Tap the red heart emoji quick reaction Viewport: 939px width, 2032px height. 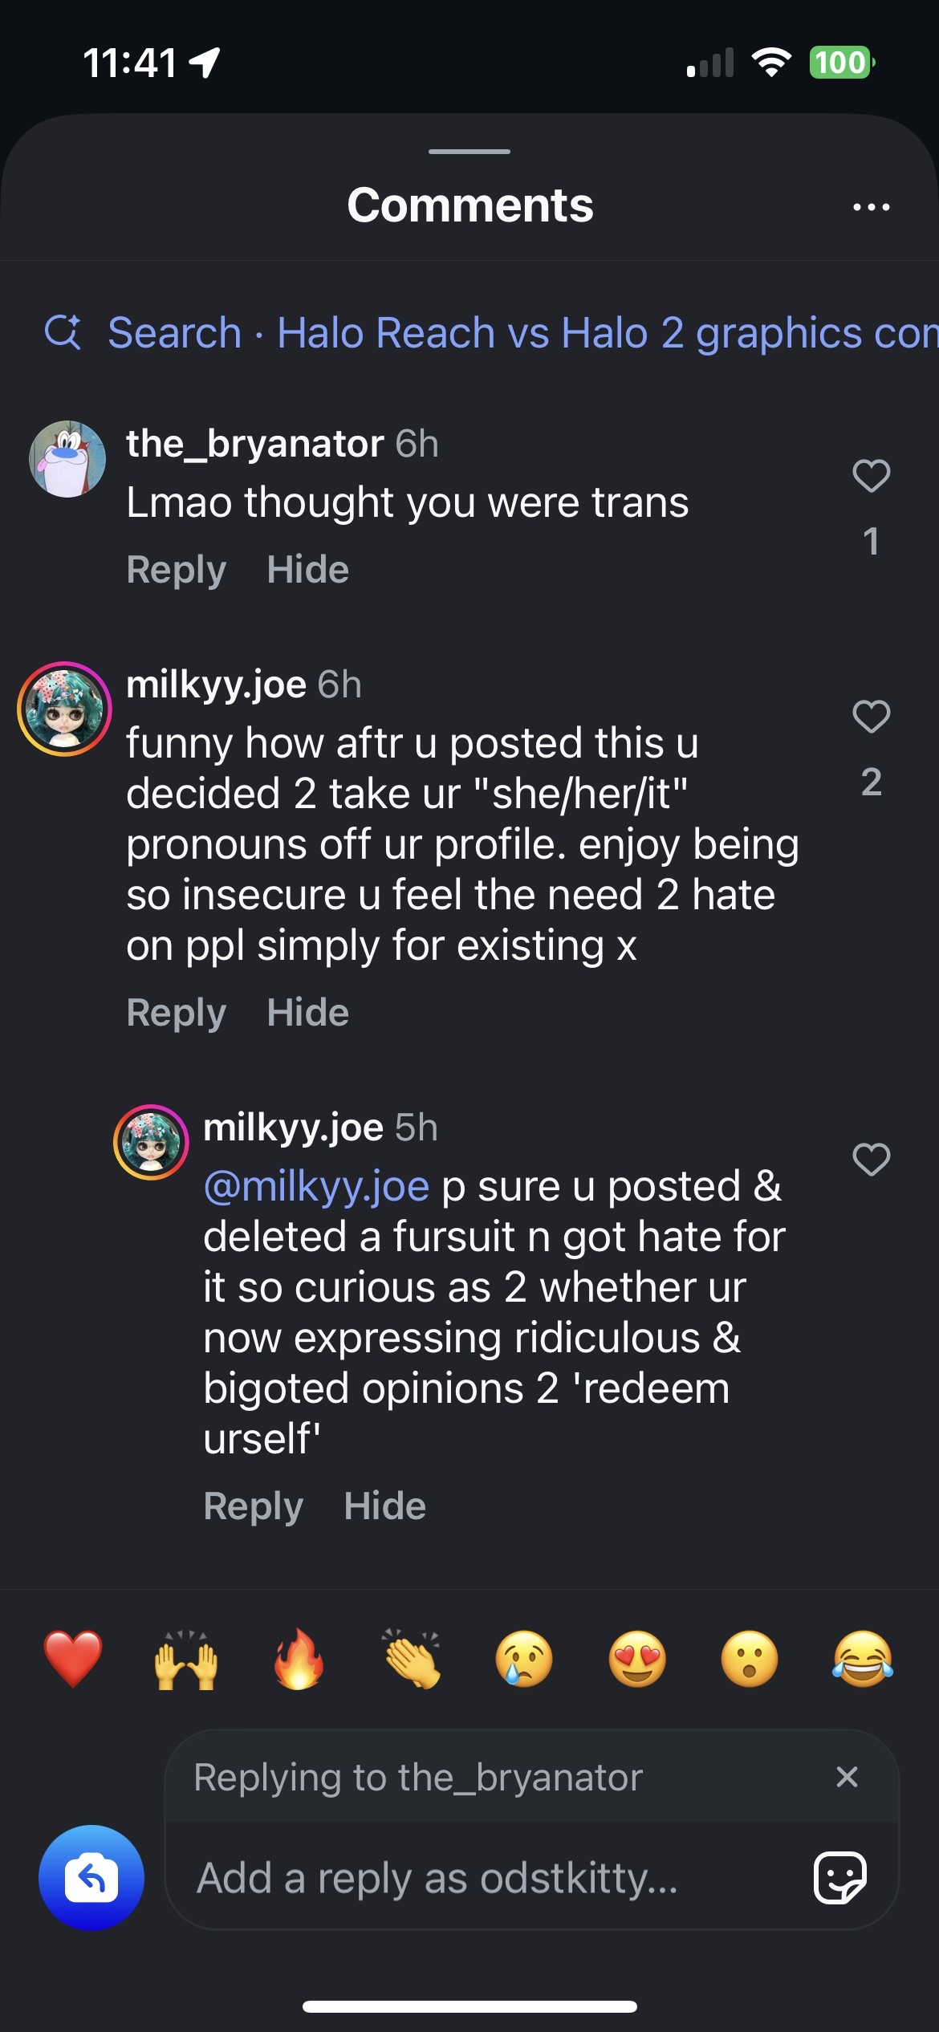(x=73, y=1659)
